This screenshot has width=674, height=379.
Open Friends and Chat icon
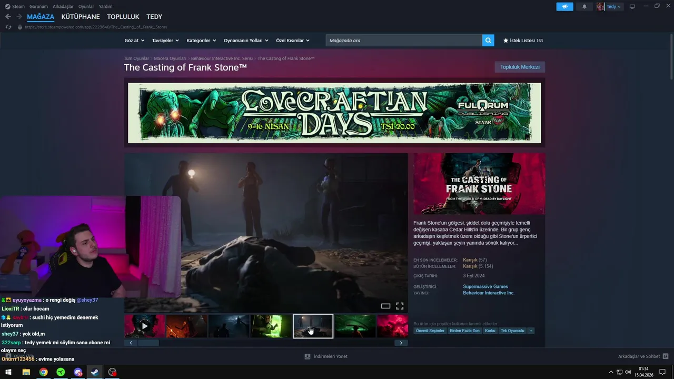tap(666, 356)
